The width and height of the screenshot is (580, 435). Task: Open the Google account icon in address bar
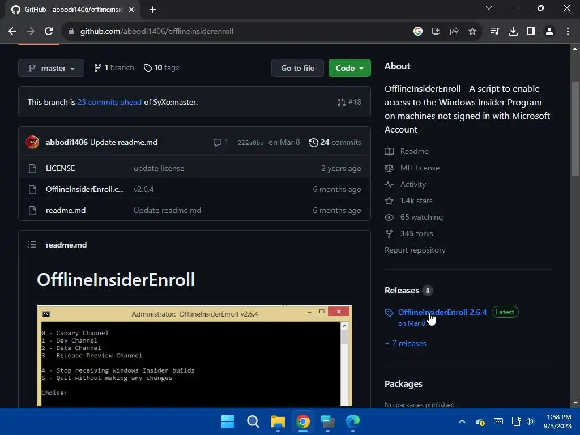point(417,32)
